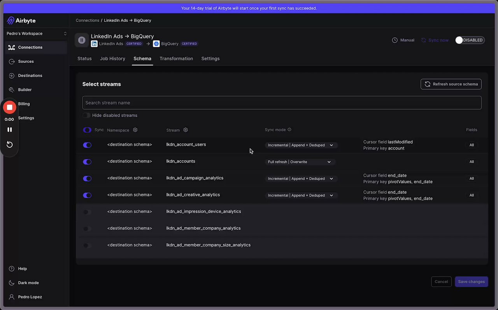498x310 pixels.
Task: Toggle Hide disabled streams switch
Action: click(86, 115)
